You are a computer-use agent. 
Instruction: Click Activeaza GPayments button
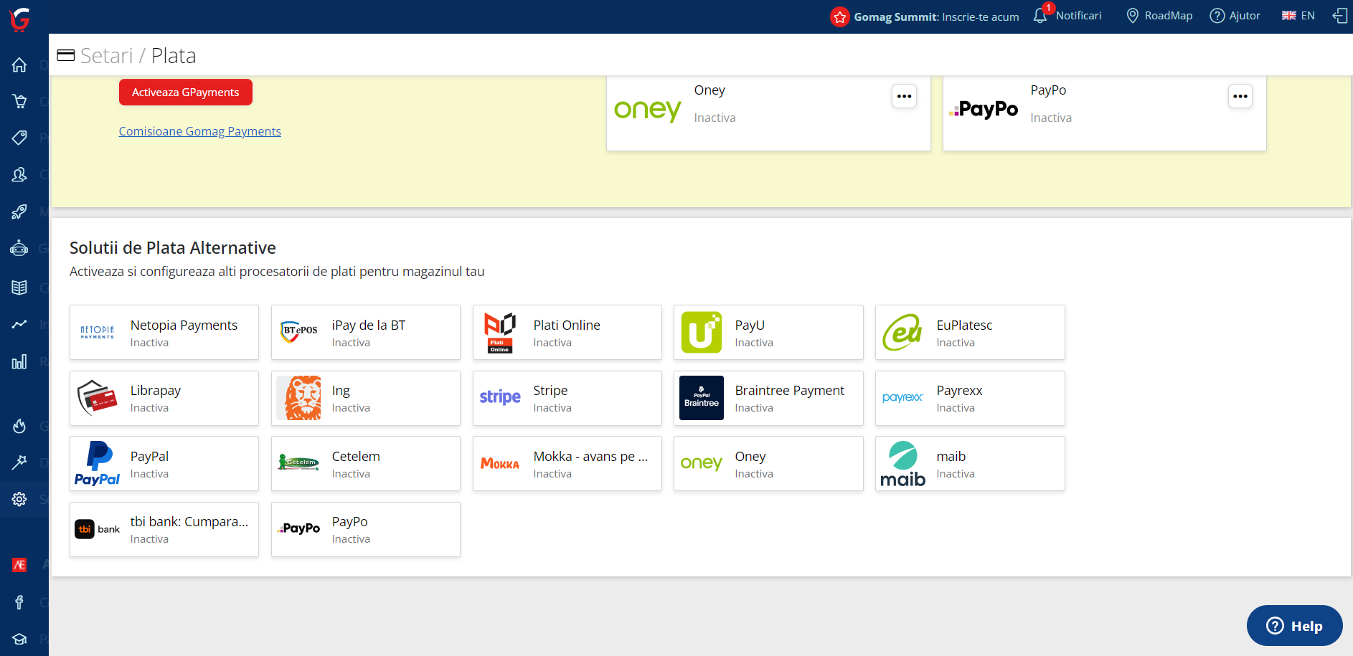coord(186,92)
